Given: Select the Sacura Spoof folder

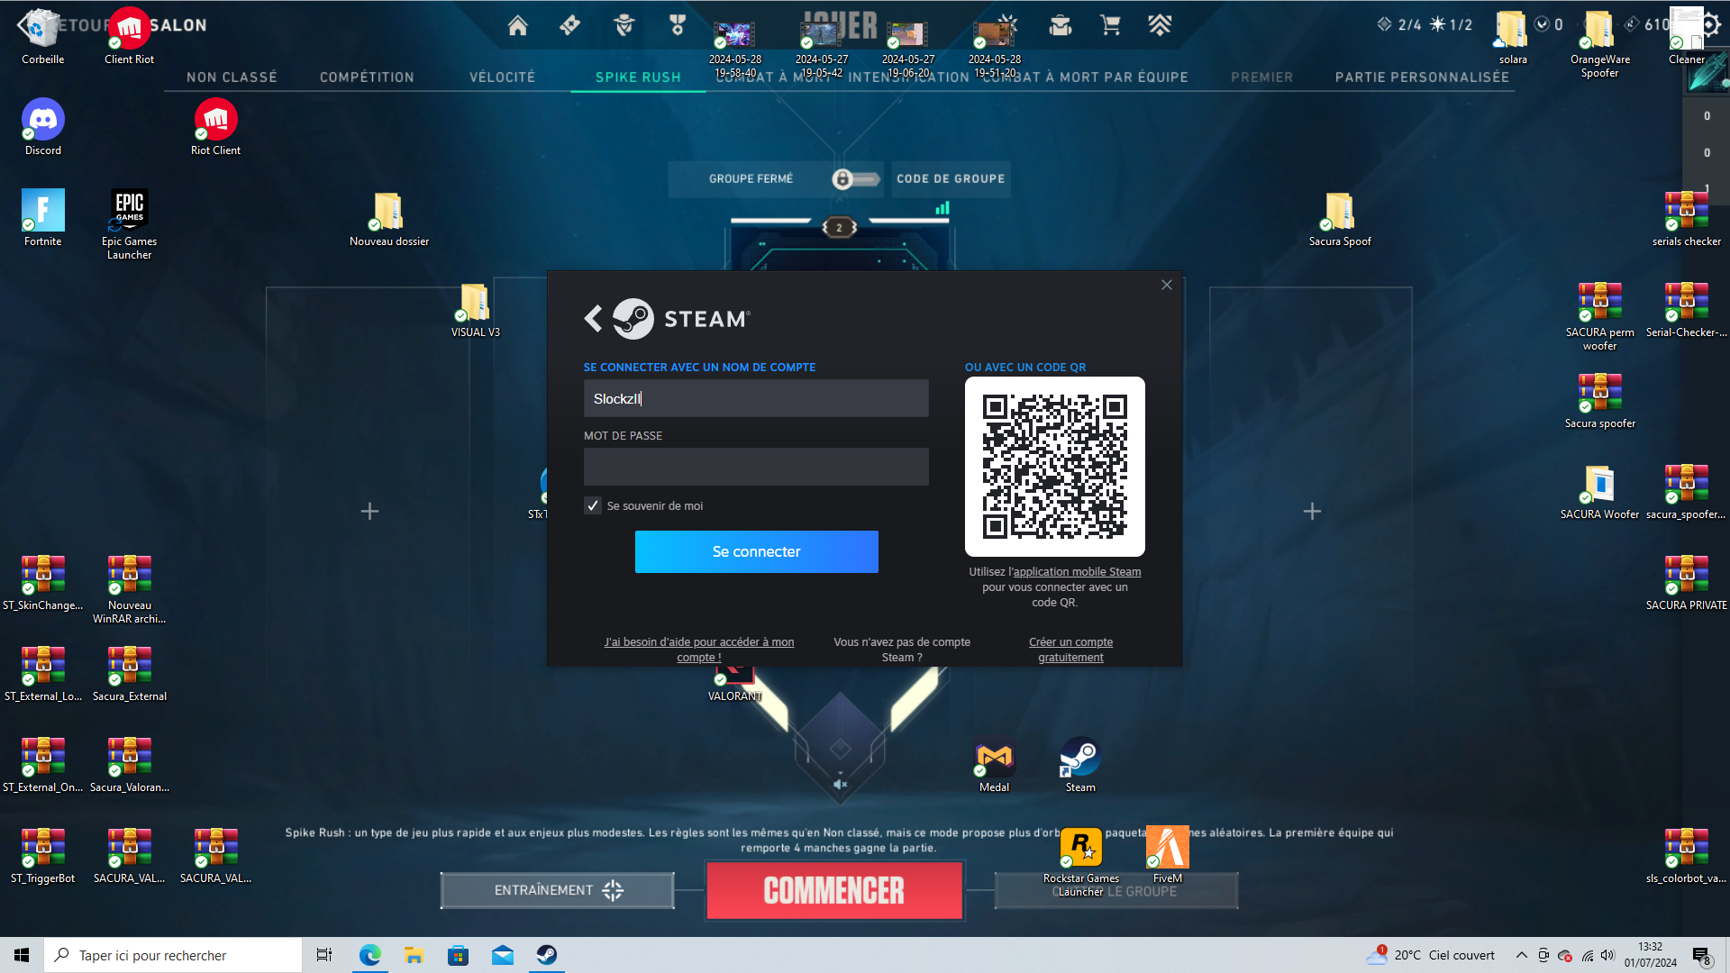Looking at the screenshot, I should pos(1340,218).
